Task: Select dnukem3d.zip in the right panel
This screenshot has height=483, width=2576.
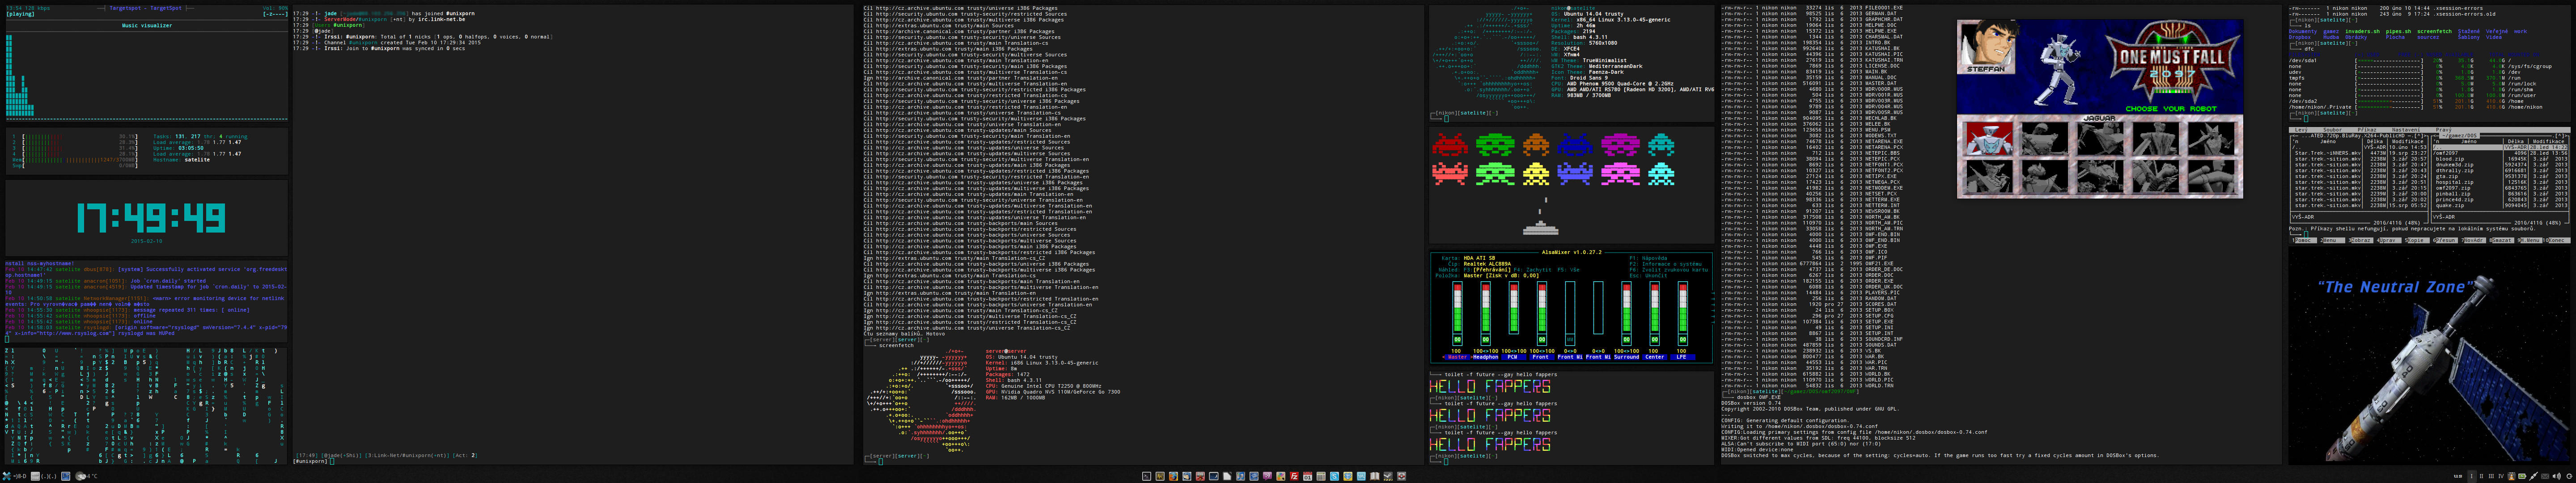Action: (x=2500, y=165)
